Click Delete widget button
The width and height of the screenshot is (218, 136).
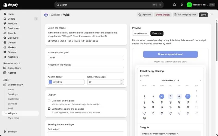click(163, 15)
